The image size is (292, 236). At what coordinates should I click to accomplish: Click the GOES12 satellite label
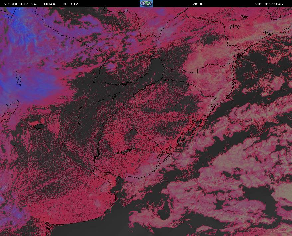(70, 4)
